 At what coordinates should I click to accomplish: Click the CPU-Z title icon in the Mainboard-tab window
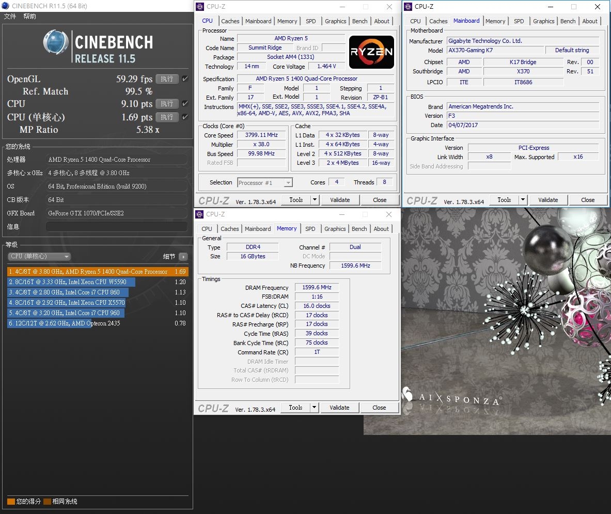408,7
